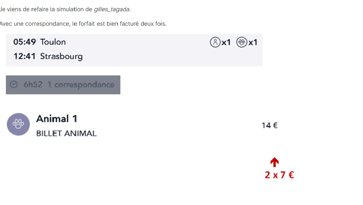
Task: Click the 05:49 departure time
Action: click(24, 42)
